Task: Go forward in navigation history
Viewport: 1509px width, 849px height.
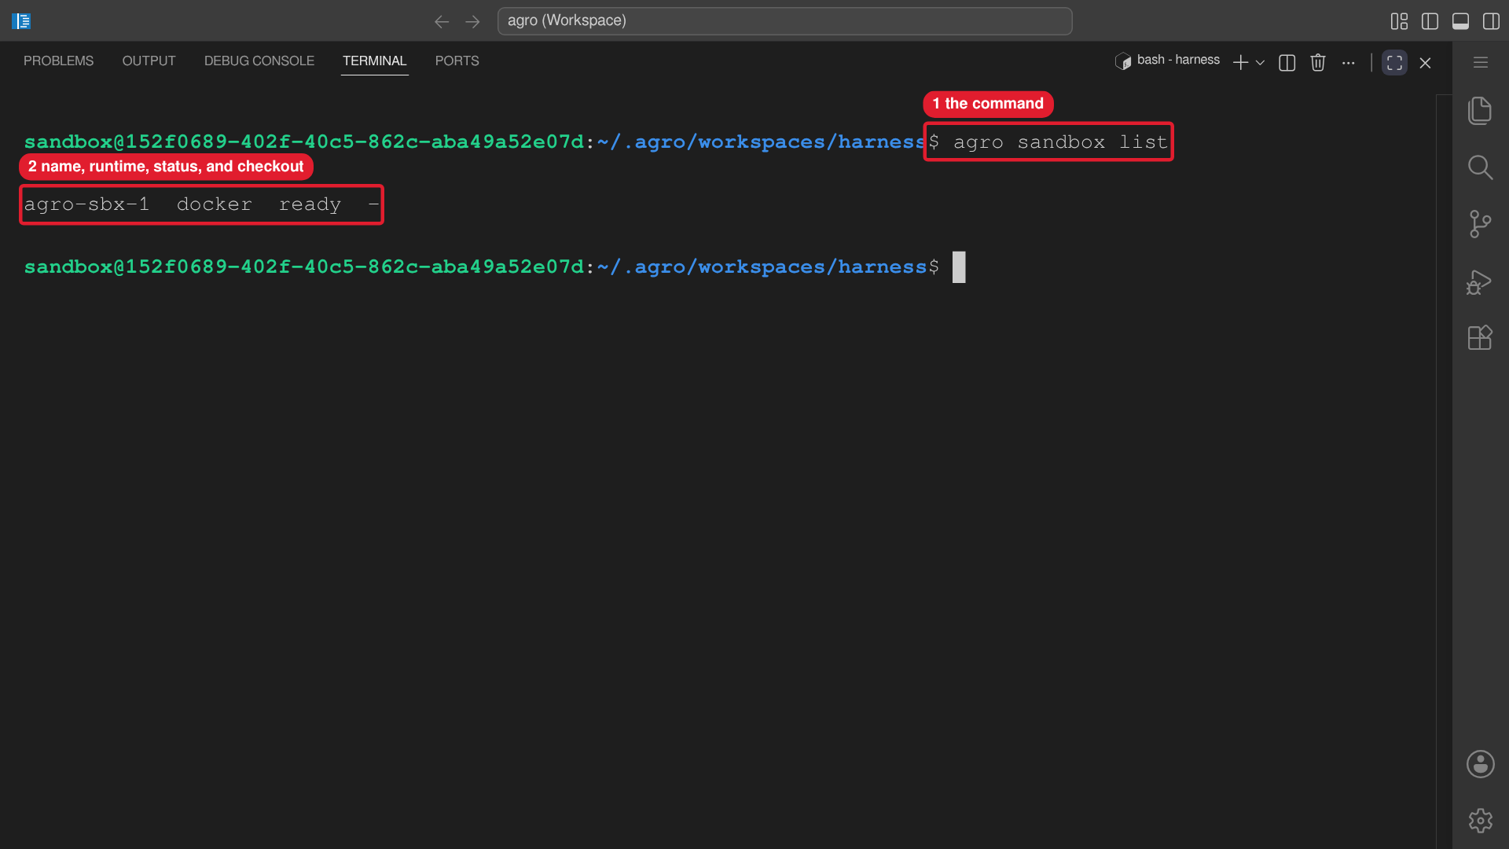Action: pyautogui.click(x=472, y=21)
